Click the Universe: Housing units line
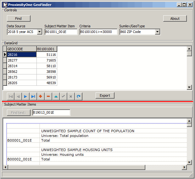The width and height of the screenshot is (195, 179). (x=62, y=155)
